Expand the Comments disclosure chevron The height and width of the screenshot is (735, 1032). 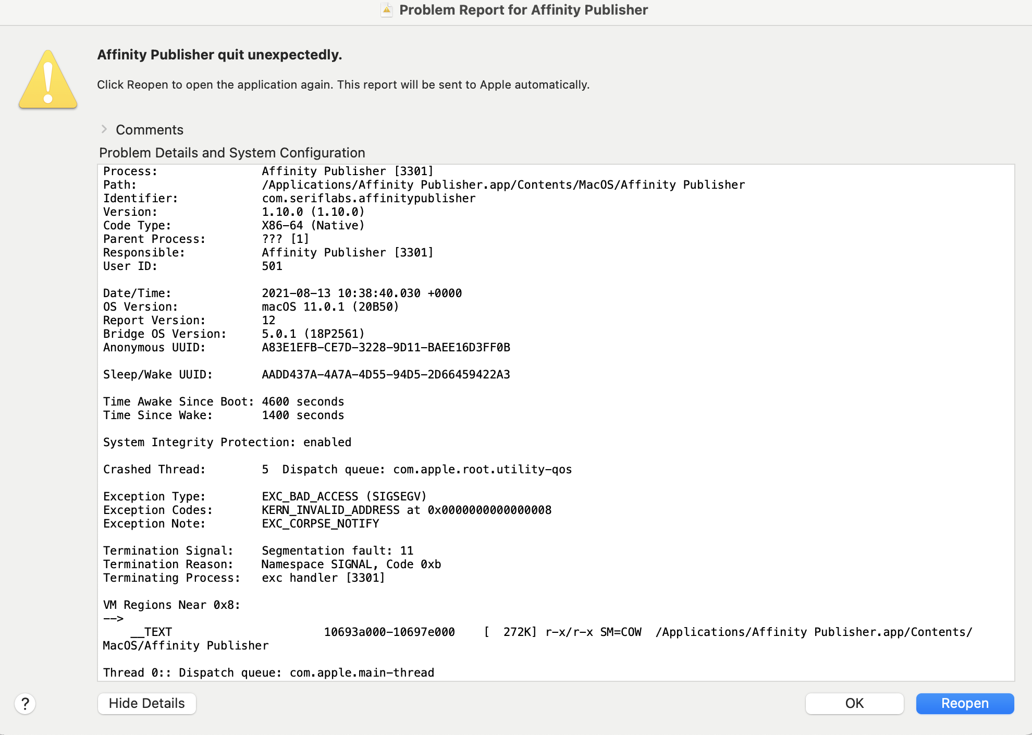(x=104, y=129)
